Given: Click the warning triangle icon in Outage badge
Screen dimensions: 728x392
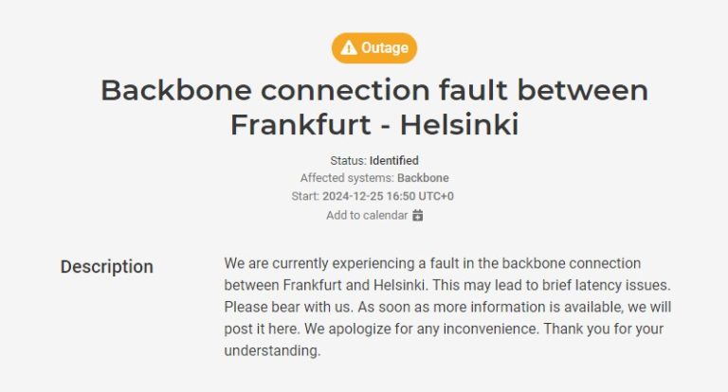Looking at the screenshot, I should click(348, 47).
